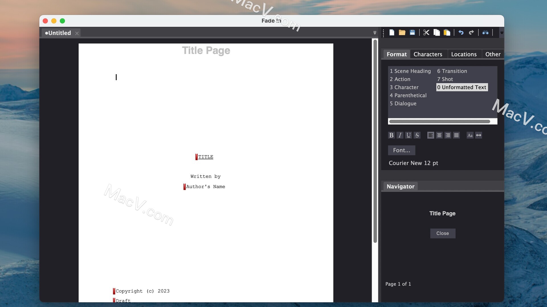
Task: Click the Bold formatting icon
Action: 391,135
